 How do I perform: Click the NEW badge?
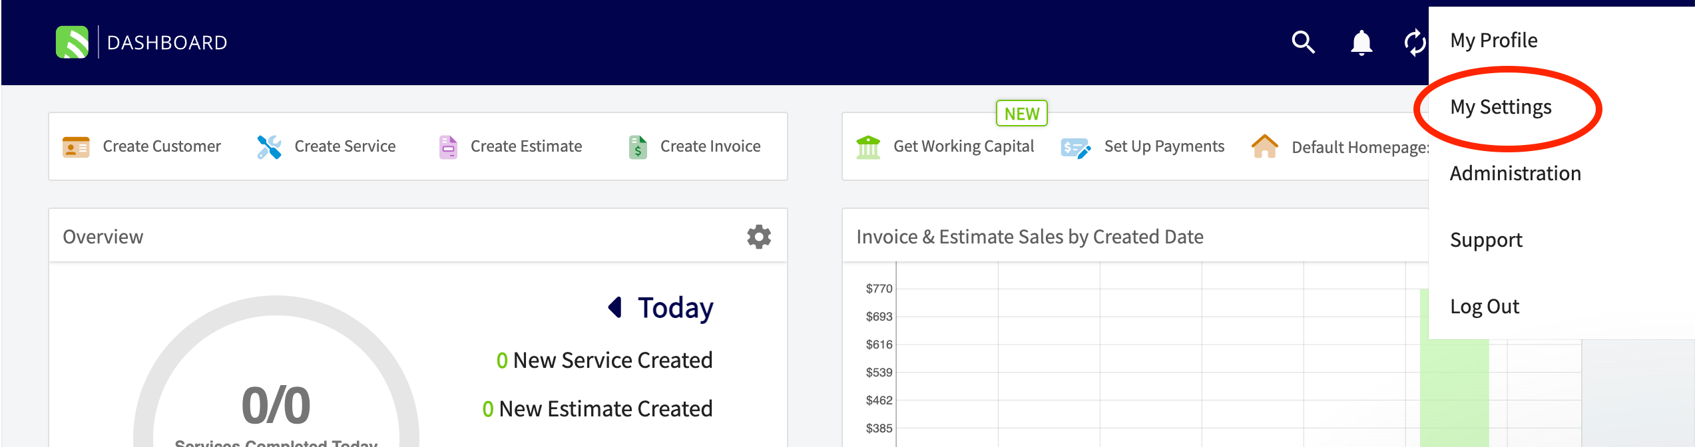(1021, 114)
